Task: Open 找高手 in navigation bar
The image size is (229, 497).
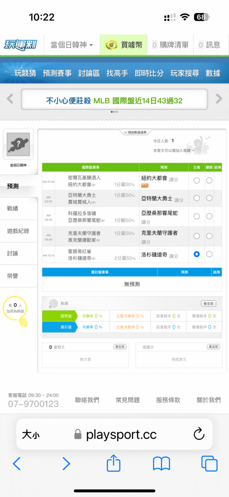Action: pos(117,73)
